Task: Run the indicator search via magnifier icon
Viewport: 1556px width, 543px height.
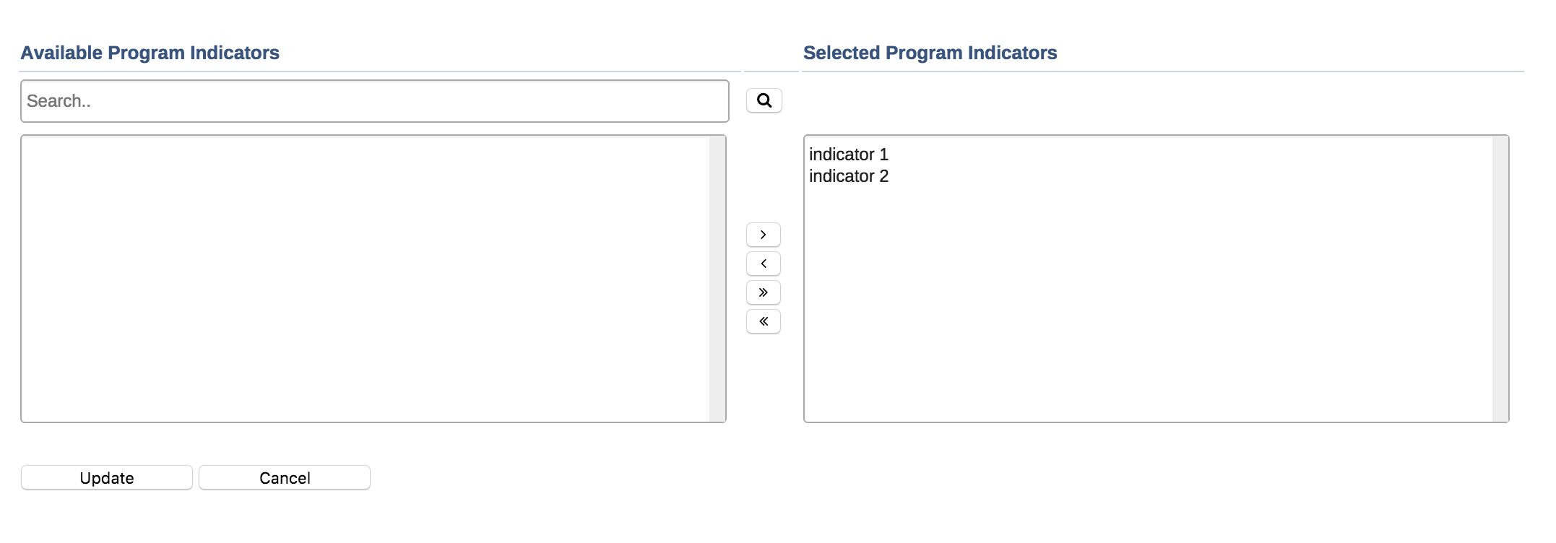Action: click(764, 100)
